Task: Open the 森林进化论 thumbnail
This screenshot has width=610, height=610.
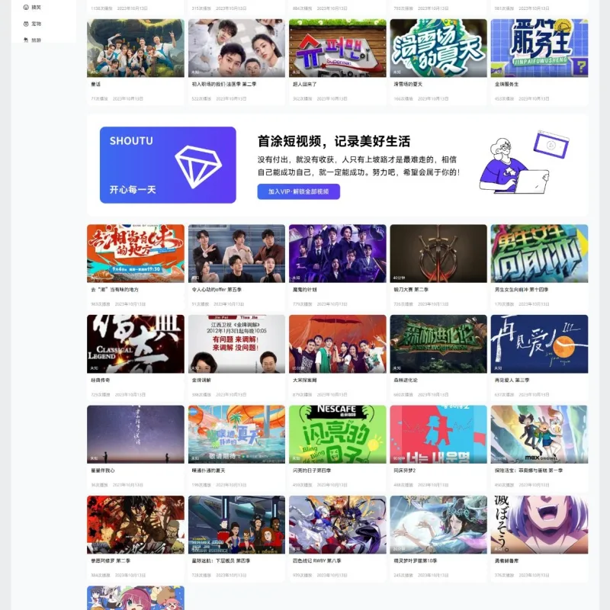Action: [x=438, y=344]
